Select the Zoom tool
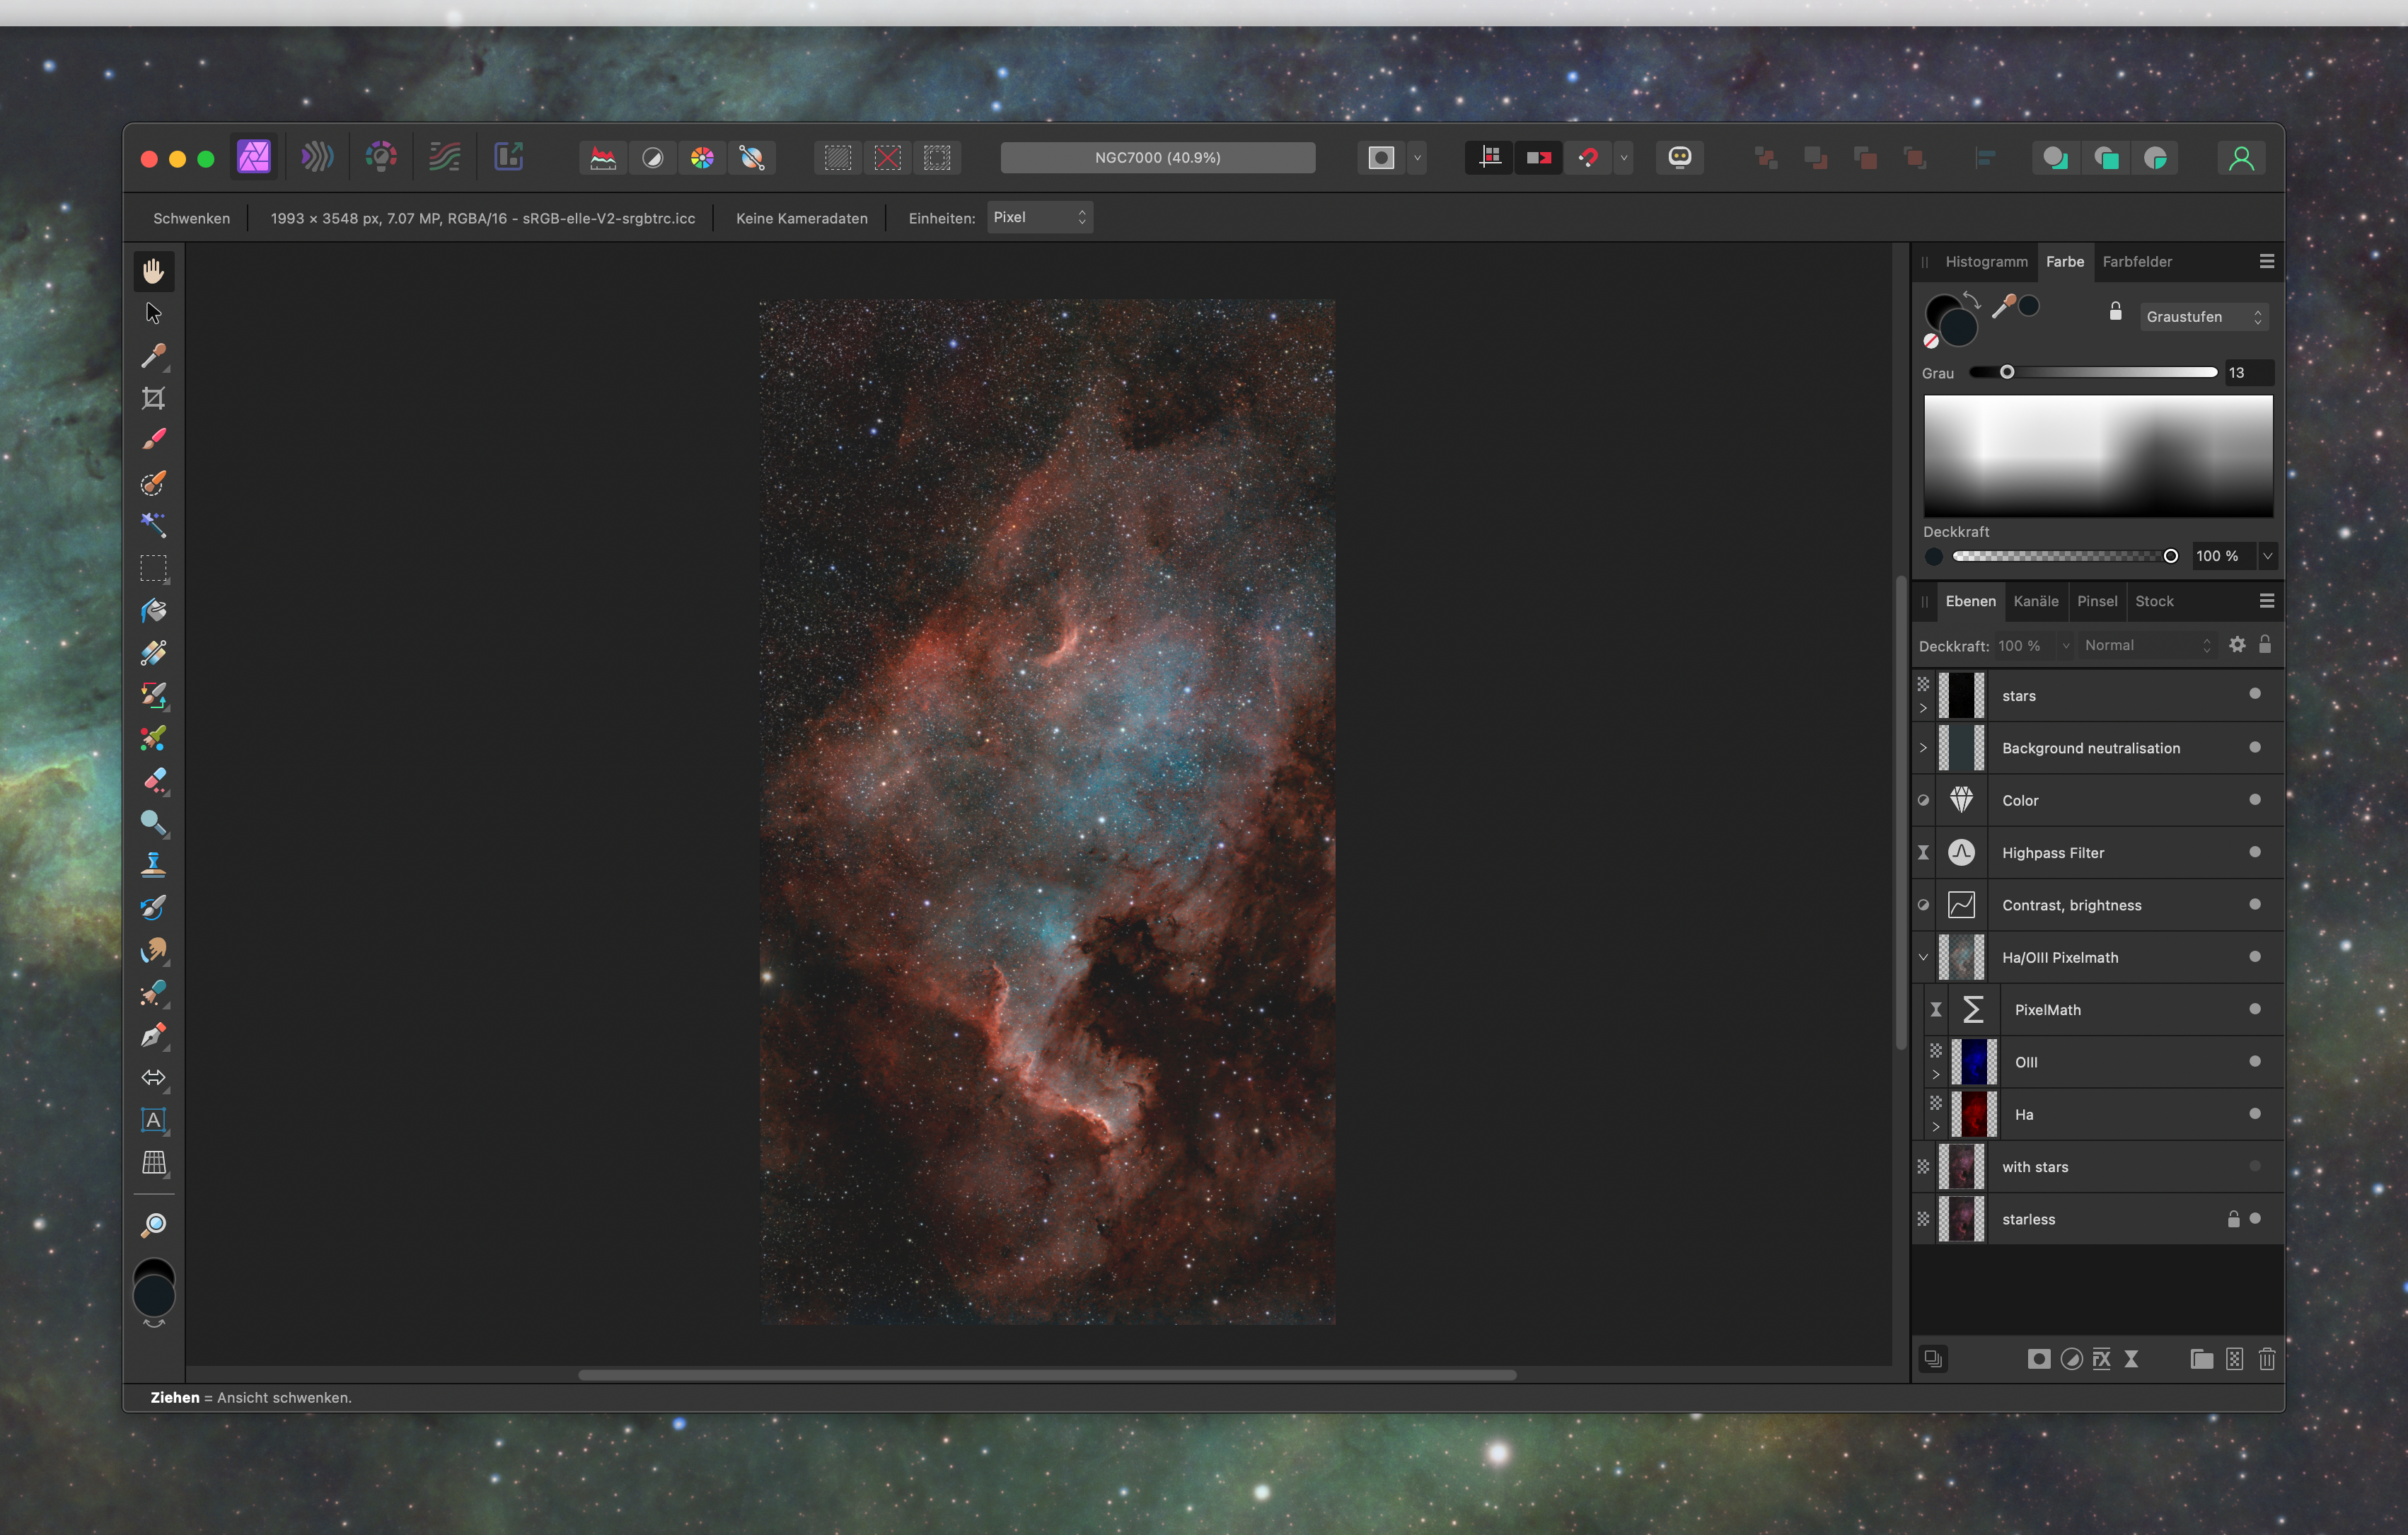The width and height of the screenshot is (2408, 1535). click(x=153, y=1225)
